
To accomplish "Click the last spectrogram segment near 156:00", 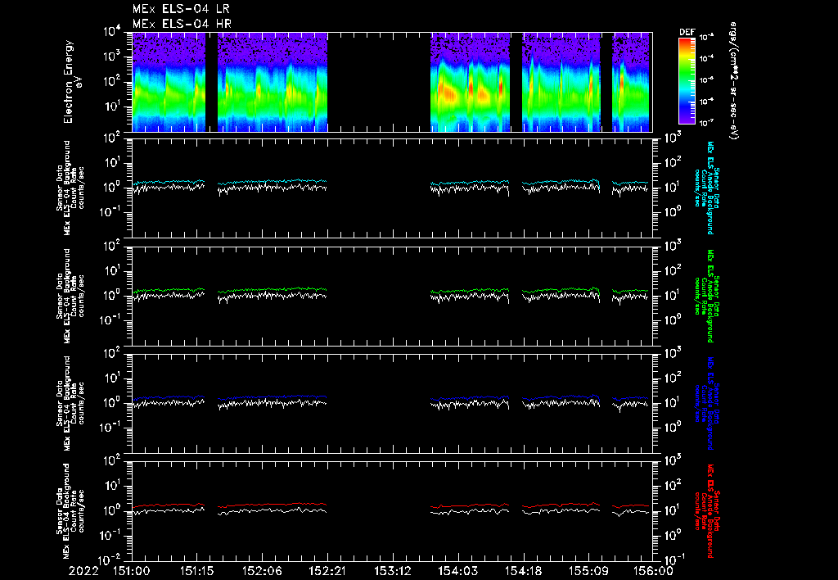I will (631, 82).
